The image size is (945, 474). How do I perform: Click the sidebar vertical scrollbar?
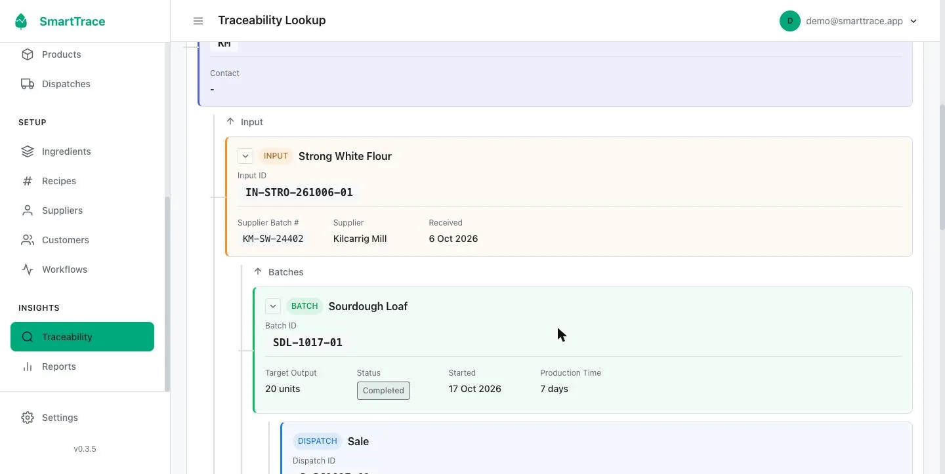[167, 294]
